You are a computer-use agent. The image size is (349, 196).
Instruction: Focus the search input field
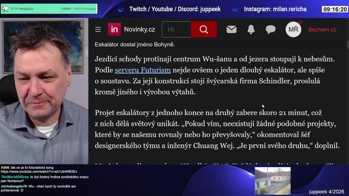176,29
